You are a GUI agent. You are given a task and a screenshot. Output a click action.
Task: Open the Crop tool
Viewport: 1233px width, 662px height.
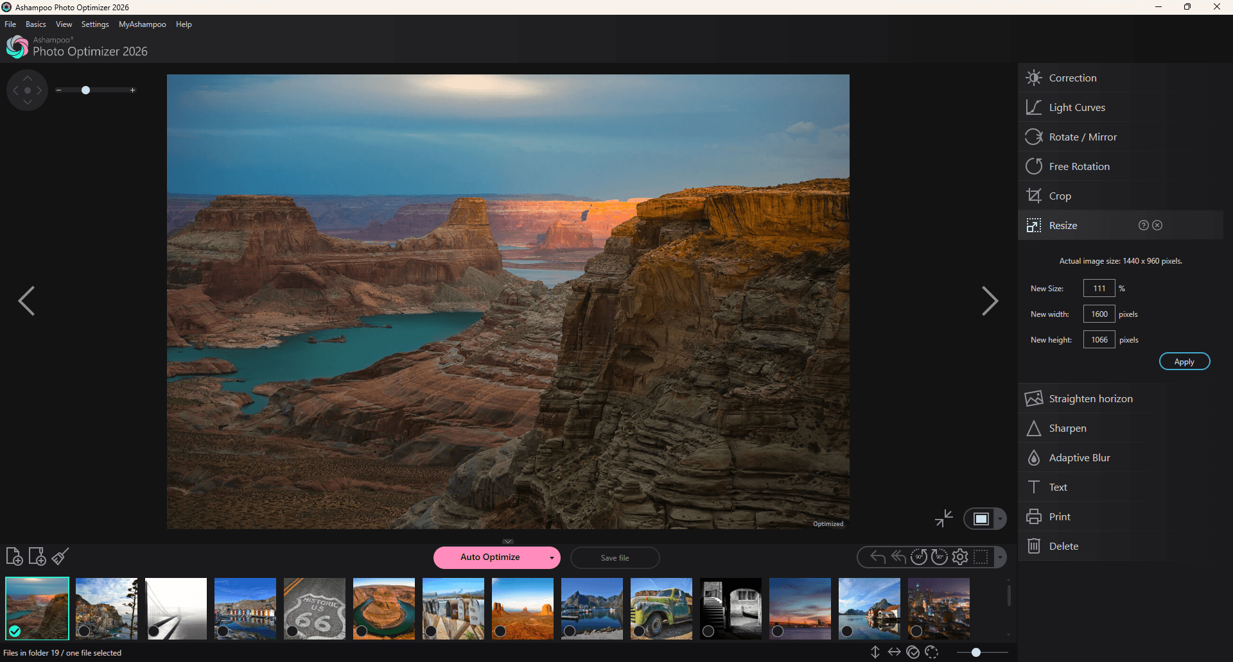[1121, 196]
